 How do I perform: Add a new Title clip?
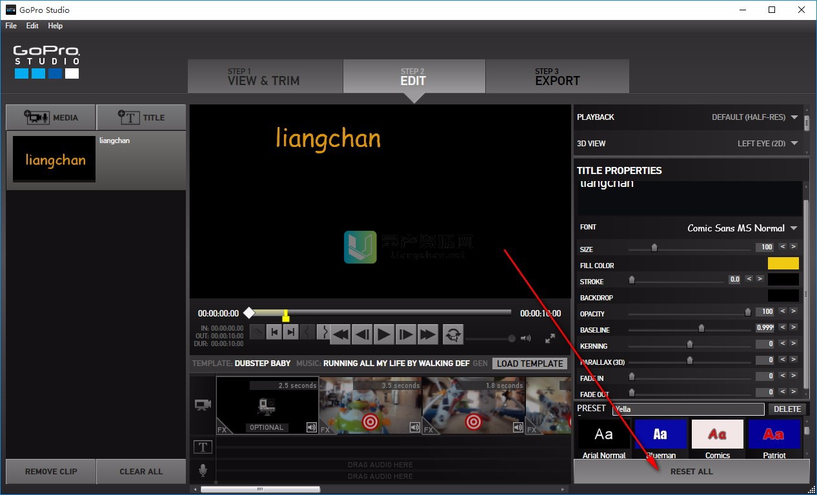pyautogui.click(x=141, y=117)
